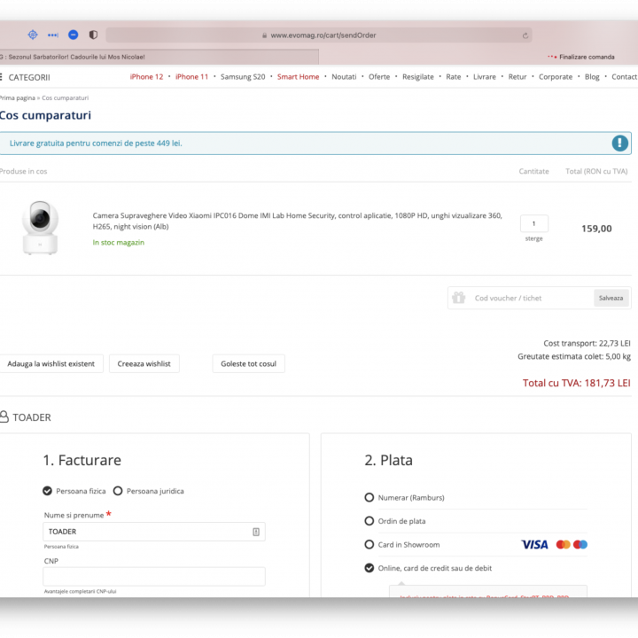Click the camera product thumbnail
Image resolution: width=638 pixels, height=638 pixels.
(40, 228)
